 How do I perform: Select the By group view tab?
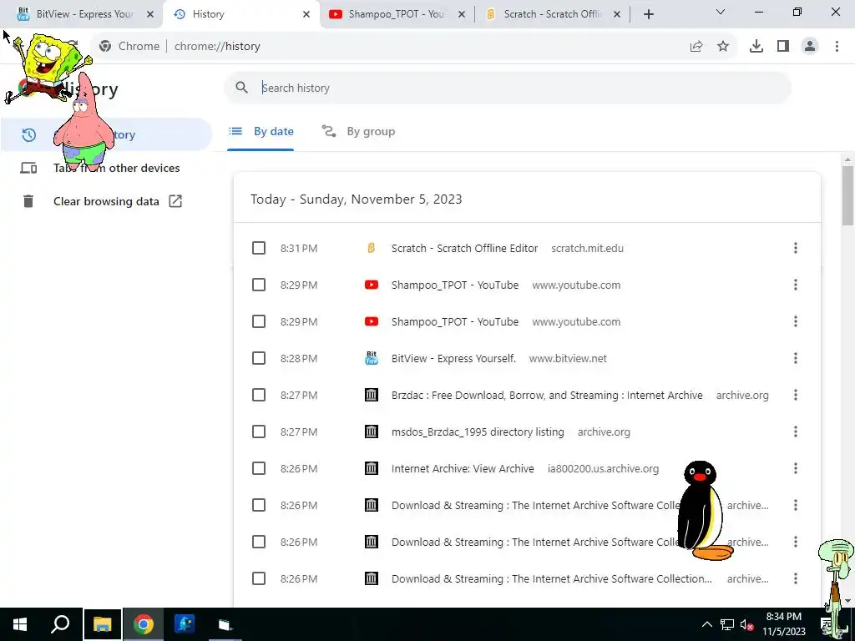pos(358,131)
